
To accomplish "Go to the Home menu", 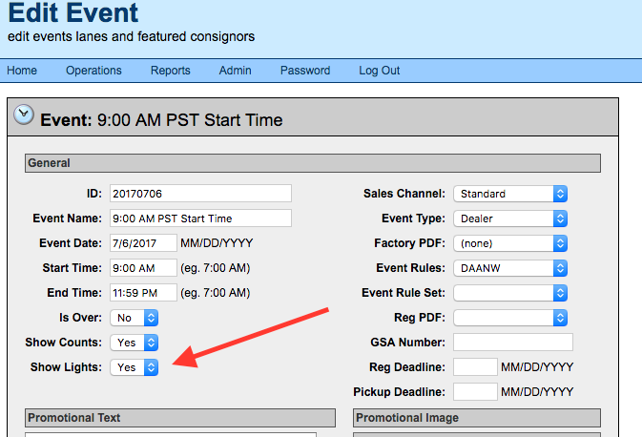I will 22,71.
